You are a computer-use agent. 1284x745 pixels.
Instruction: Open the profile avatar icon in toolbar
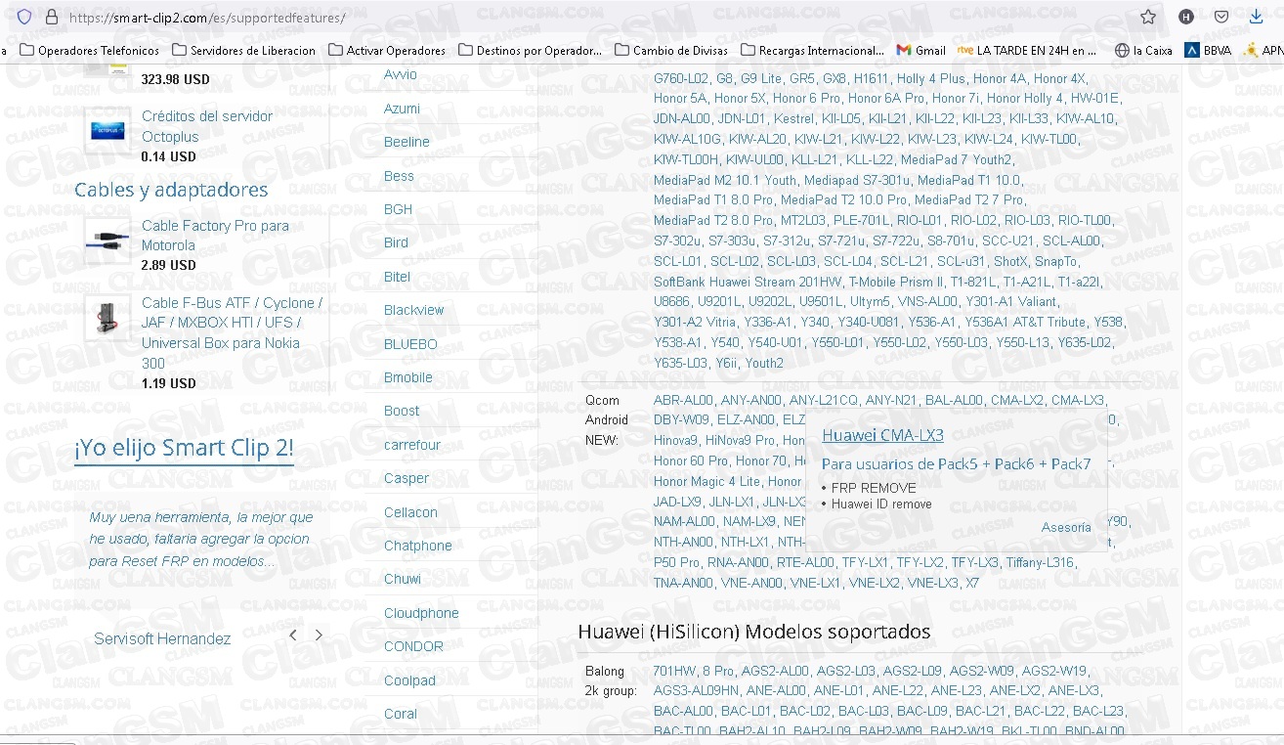(x=1186, y=18)
